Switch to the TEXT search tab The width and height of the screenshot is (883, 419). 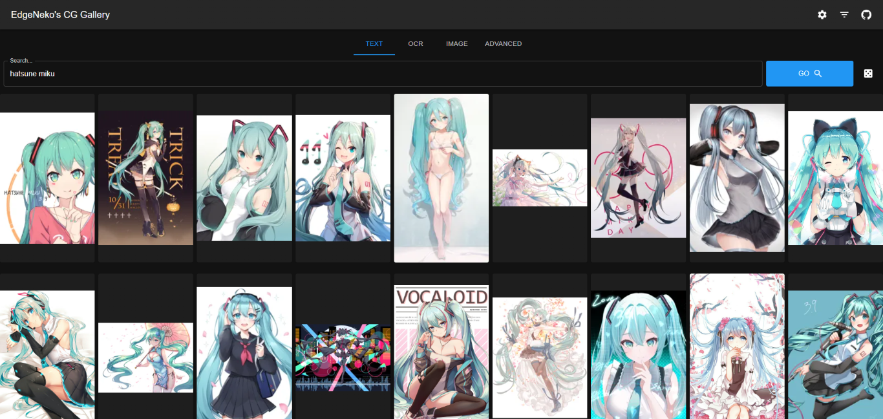(x=374, y=44)
